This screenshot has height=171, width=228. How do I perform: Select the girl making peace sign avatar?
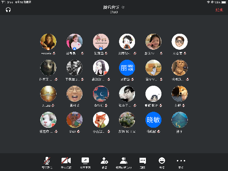[x=153, y=41]
